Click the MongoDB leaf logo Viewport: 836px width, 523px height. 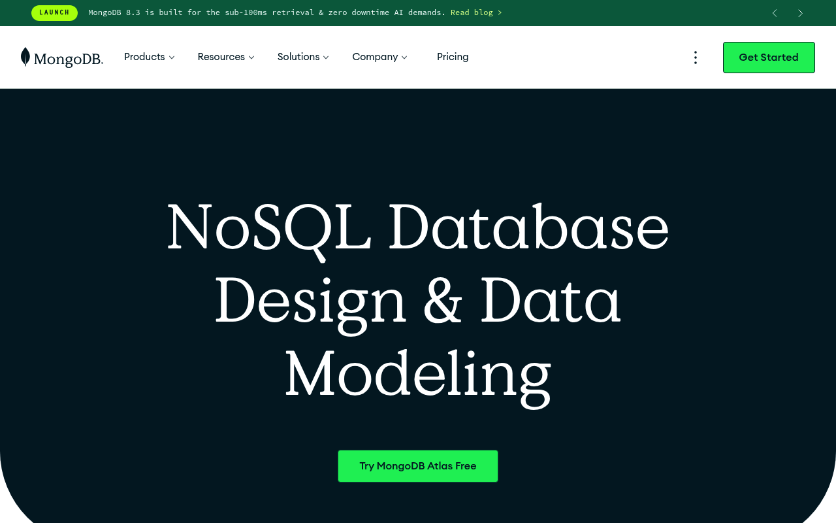tap(62, 58)
